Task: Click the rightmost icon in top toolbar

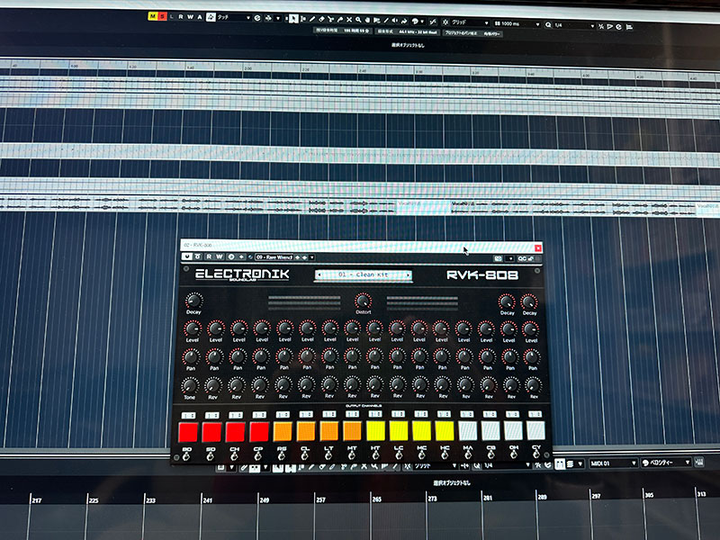Action: tap(629, 27)
